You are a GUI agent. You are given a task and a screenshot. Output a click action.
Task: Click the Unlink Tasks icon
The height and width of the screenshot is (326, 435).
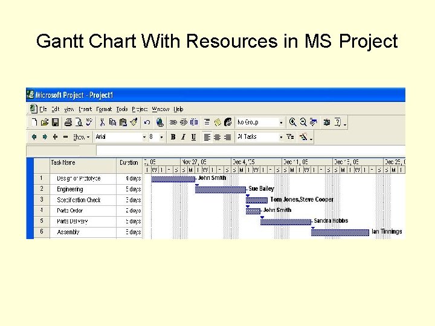[184, 122]
